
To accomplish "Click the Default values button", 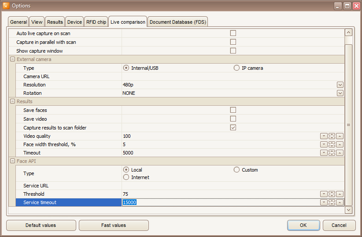I will pyautogui.click(x=41, y=225).
